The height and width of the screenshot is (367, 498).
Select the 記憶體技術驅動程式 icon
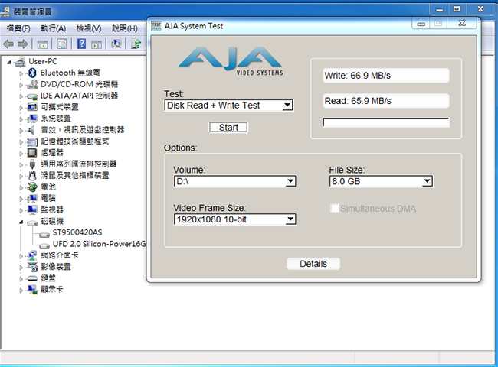point(32,141)
